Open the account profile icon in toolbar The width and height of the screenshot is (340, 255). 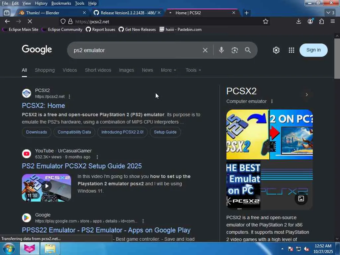[310, 21]
